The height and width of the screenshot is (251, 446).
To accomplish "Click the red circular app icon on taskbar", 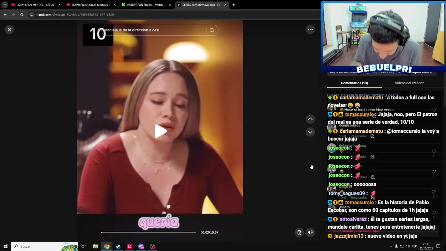I will (x=130, y=246).
